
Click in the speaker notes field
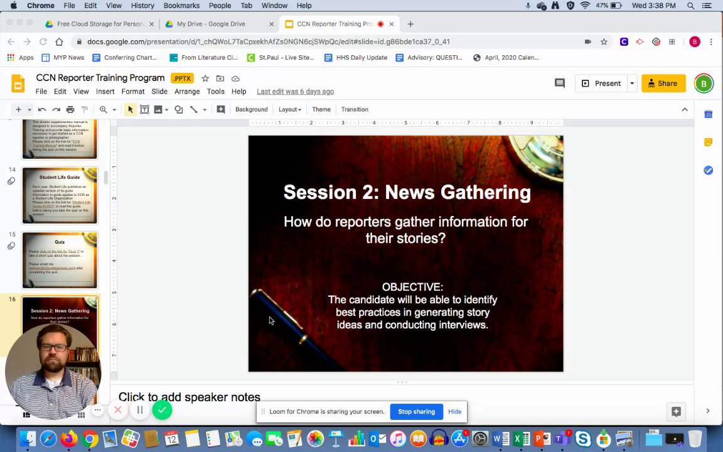pos(401,397)
